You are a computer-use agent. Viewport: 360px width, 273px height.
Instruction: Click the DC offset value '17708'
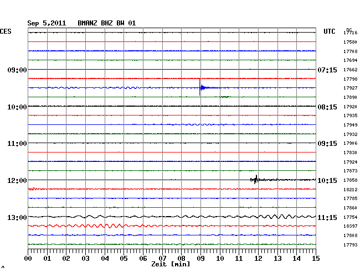point(351,51)
